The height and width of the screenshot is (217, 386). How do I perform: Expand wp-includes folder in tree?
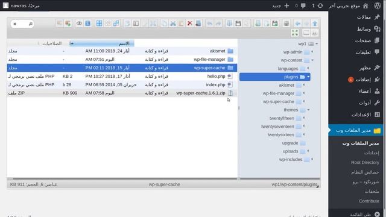click(312, 159)
